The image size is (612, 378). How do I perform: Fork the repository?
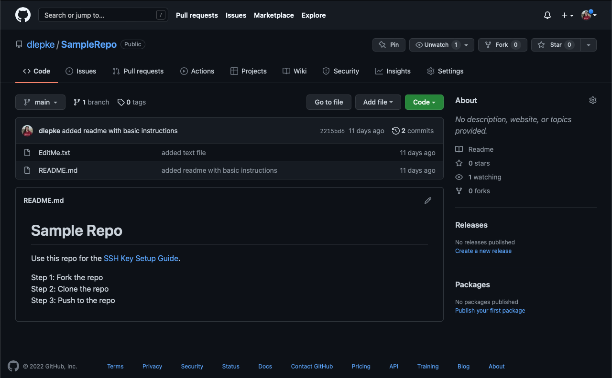point(503,45)
